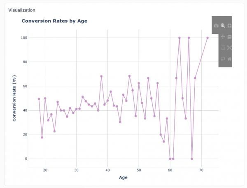Reset axes with the home icon
This screenshot has width=247, height=188.
click(230, 59)
